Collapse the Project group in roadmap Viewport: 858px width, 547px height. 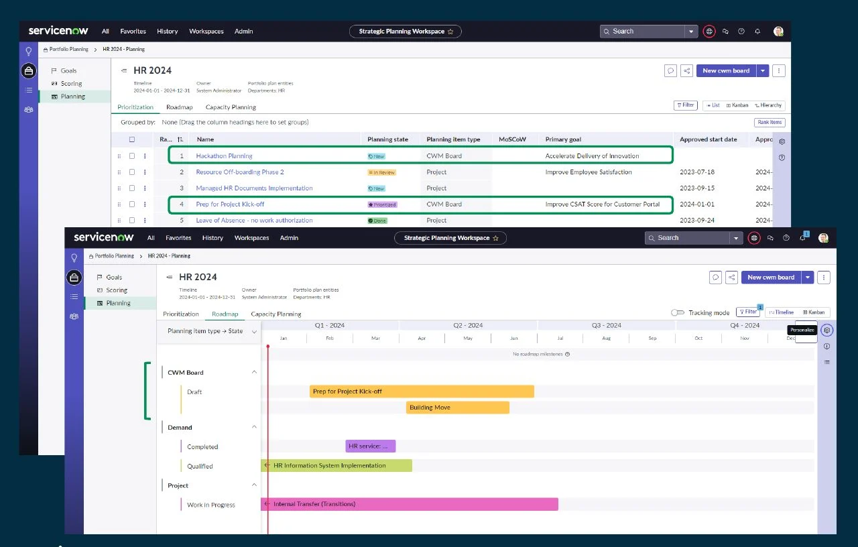[254, 485]
